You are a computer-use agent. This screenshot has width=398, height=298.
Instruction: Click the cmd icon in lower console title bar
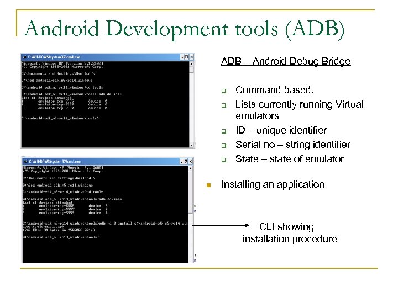point(25,161)
